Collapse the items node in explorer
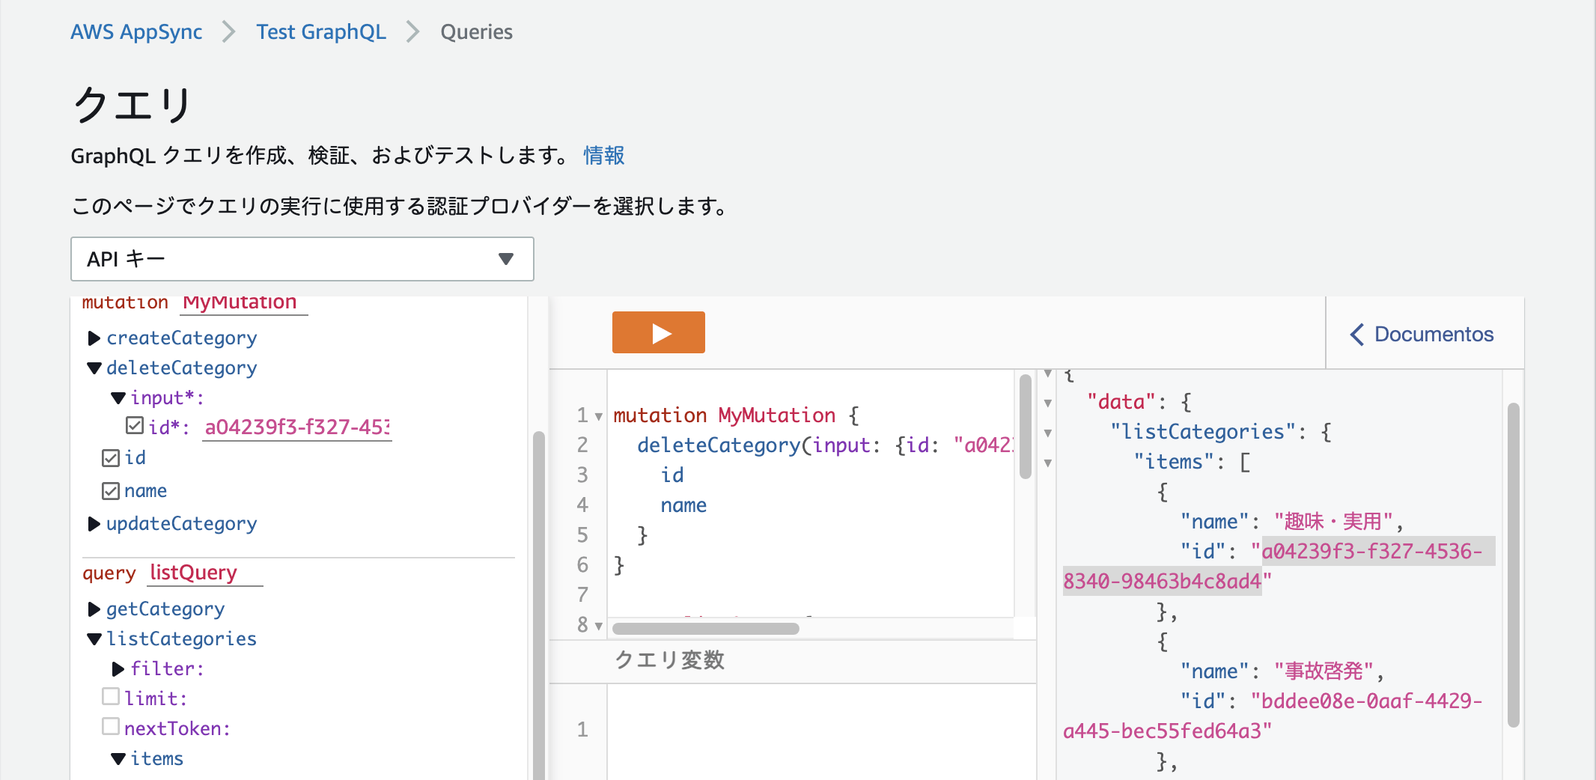The width and height of the screenshot is (1596, 780). [x=118, y=759]
